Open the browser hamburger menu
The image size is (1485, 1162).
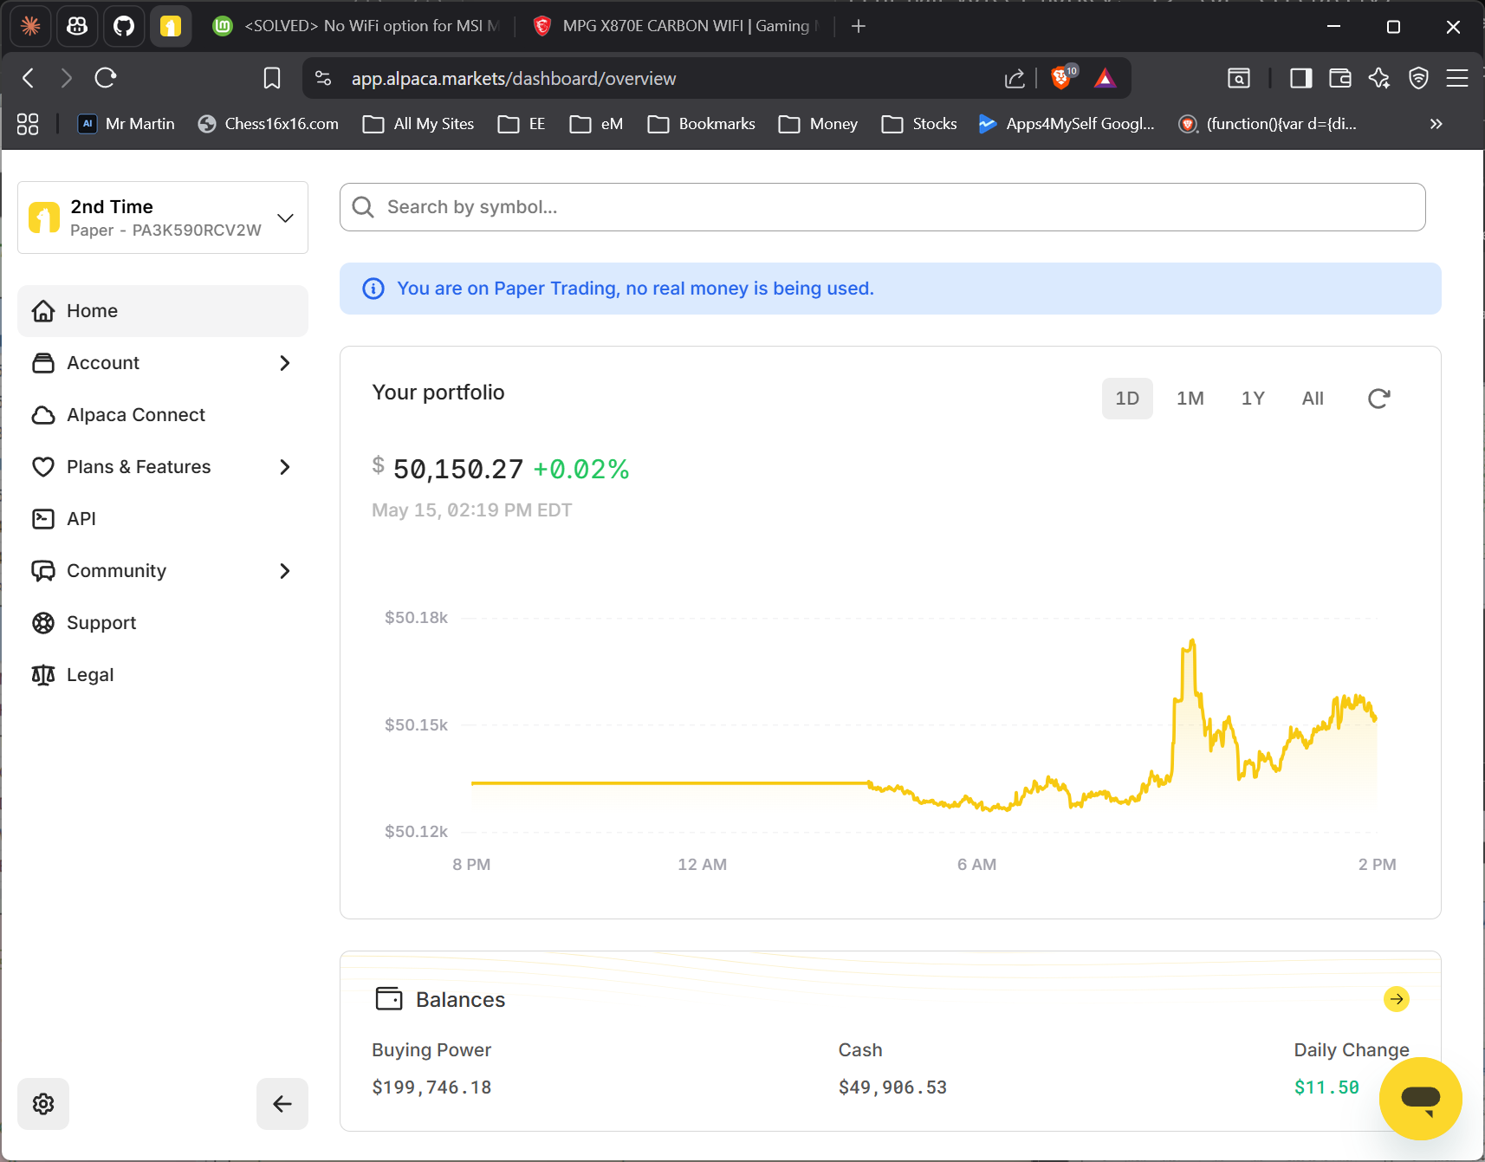[x=1457, y=78]
